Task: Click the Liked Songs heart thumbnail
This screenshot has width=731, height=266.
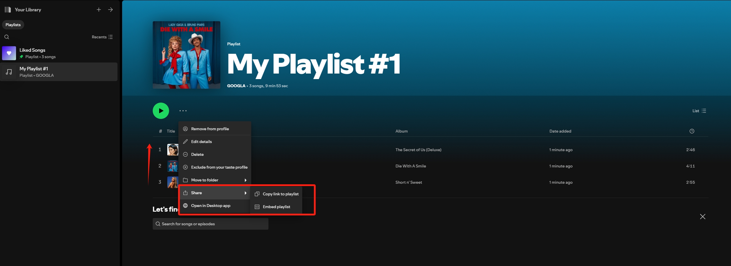Action: pos(9,53)
